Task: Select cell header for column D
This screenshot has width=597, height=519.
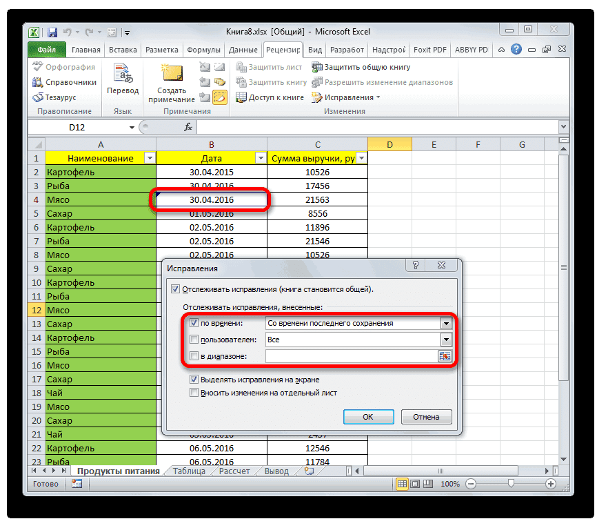Action: [390, 144]
